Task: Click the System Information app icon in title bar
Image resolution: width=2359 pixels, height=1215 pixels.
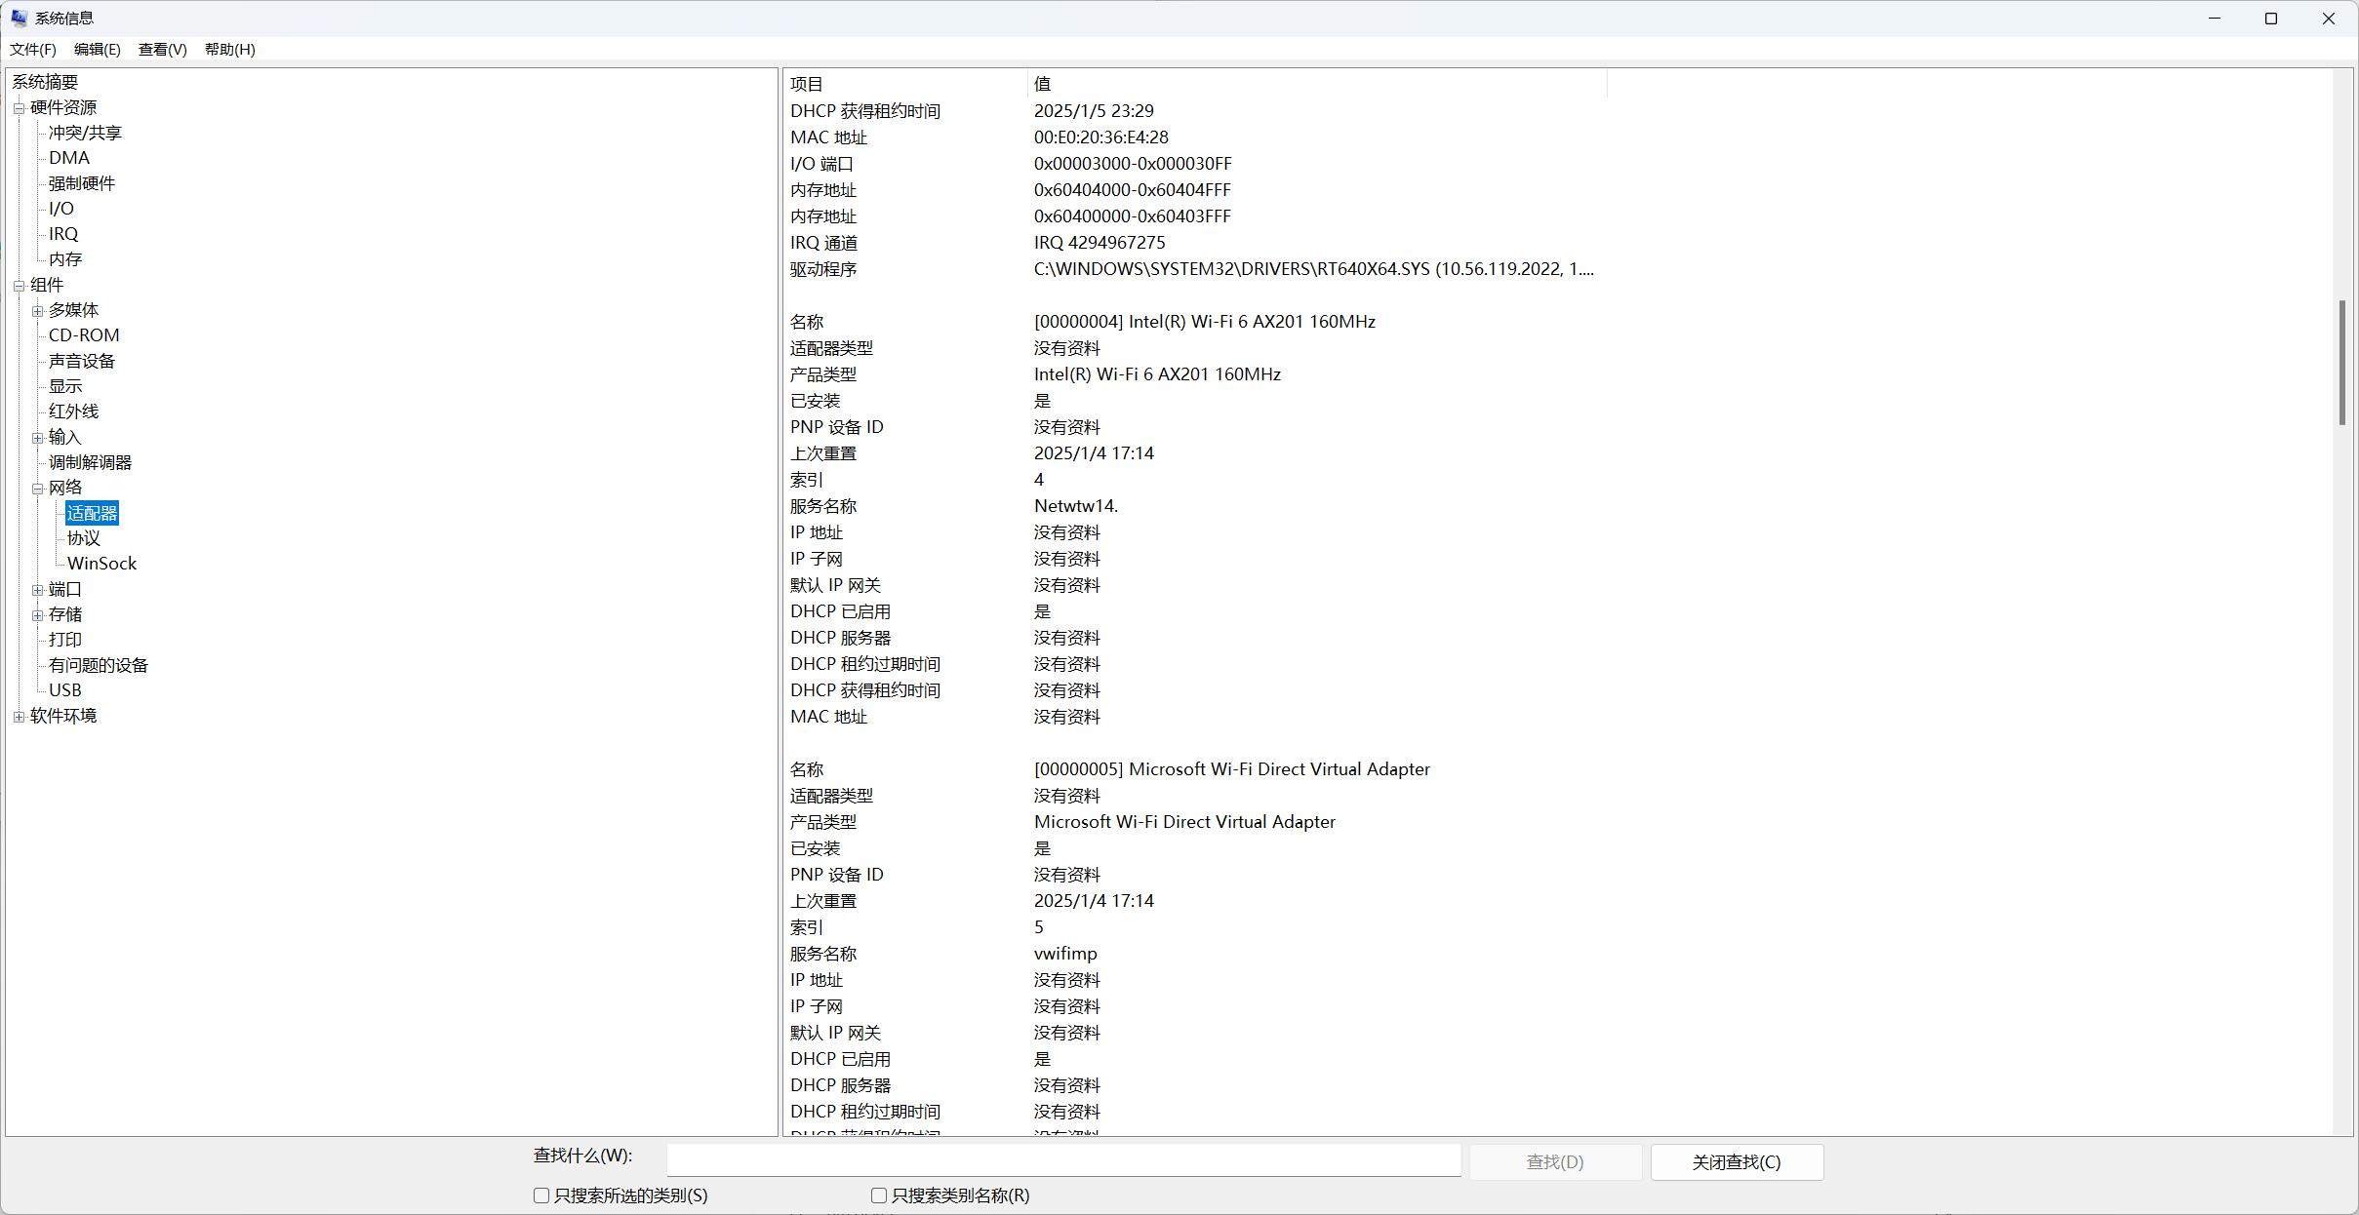Action: coord(19,18)
